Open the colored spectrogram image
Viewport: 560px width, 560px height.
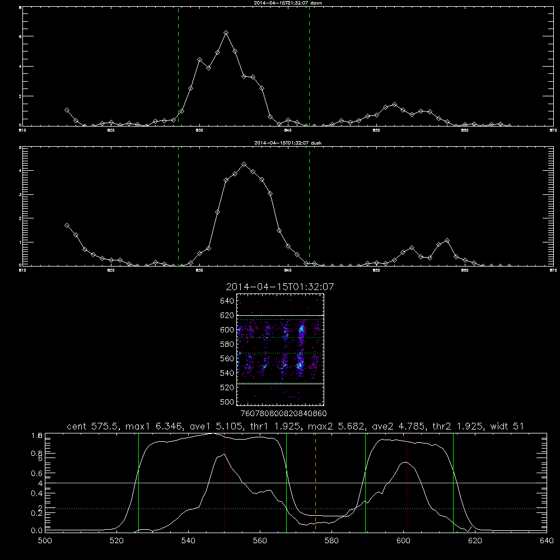(281, 349)
